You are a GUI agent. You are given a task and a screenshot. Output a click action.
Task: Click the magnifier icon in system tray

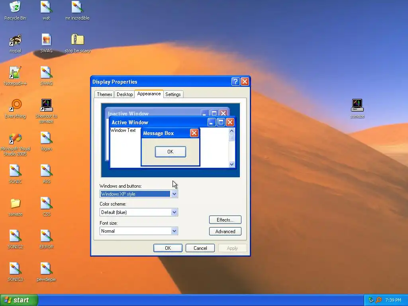(x=379, y=300)
